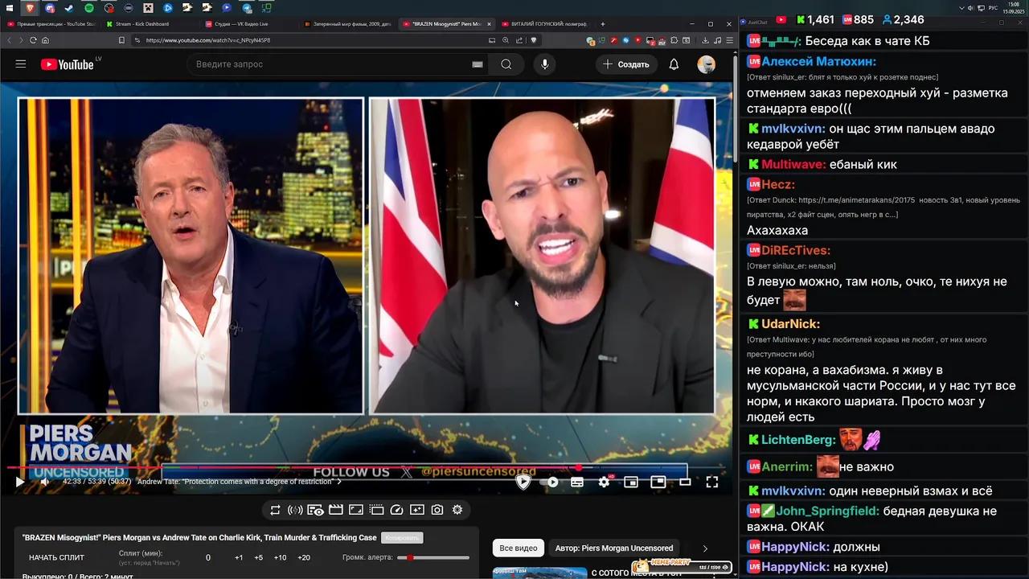
Task: Open the browser main menu
Action: 728,40
